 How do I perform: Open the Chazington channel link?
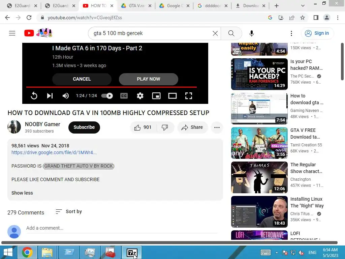pyautogui.click(x=301, y=179)
